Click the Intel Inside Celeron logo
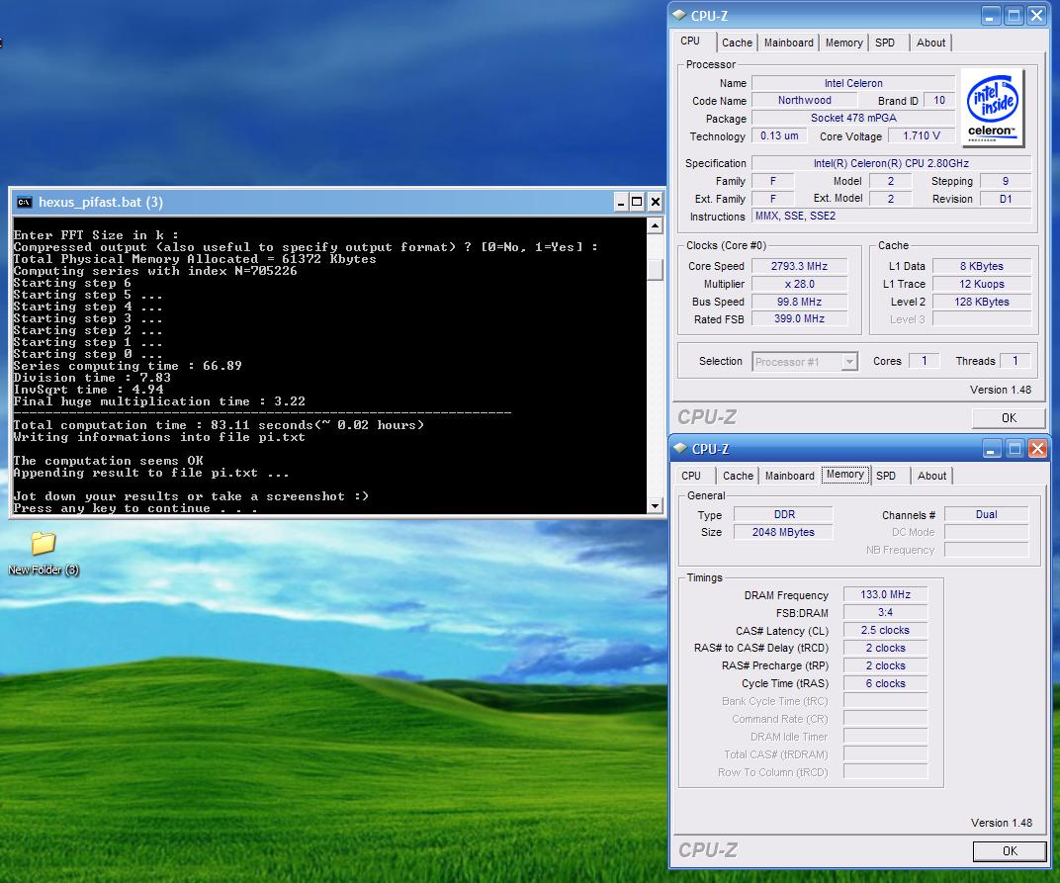Viewport: 1060px width, 883px height. point(992,108)
